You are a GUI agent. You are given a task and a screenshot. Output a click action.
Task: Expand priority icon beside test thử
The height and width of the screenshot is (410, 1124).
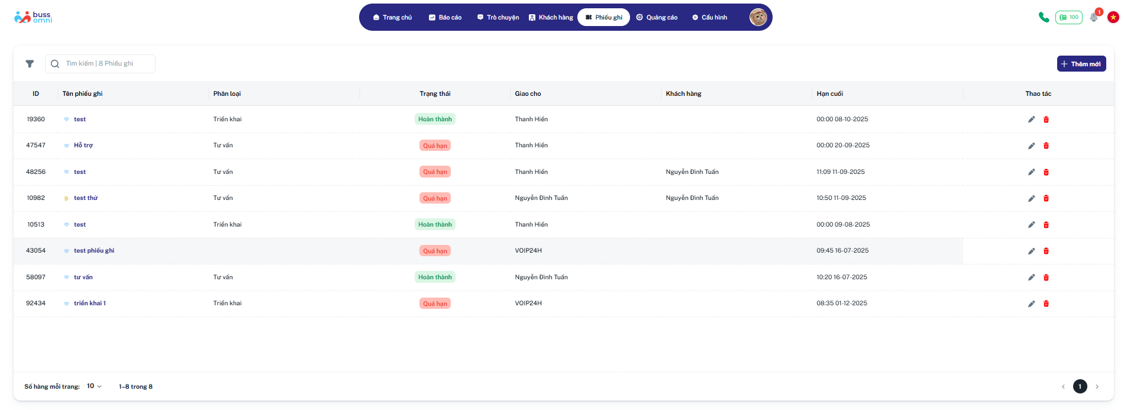(x=66, y=198)
